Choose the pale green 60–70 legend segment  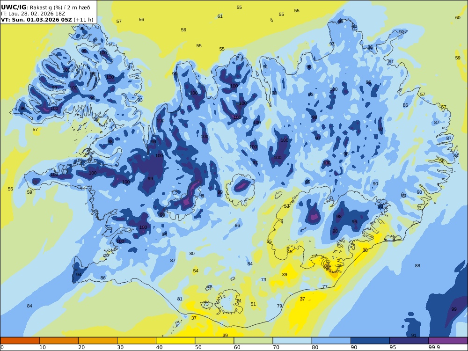coord(253,341)
